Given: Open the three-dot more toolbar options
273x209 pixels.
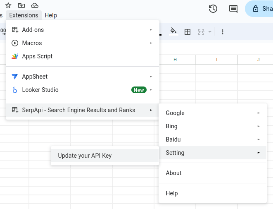Looking at the screenshot, I should point(223,32).
